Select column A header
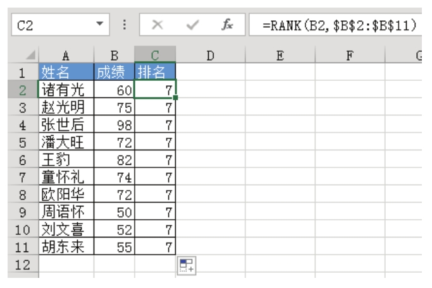This screenshot has height=288, width=432. coord(66,55)
